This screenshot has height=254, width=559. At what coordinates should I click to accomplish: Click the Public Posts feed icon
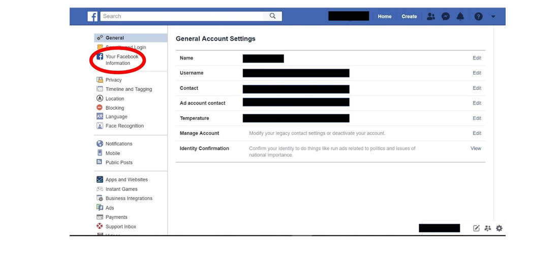[100, 162]
